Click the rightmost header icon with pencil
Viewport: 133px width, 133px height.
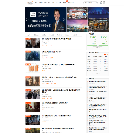point(105,3)
